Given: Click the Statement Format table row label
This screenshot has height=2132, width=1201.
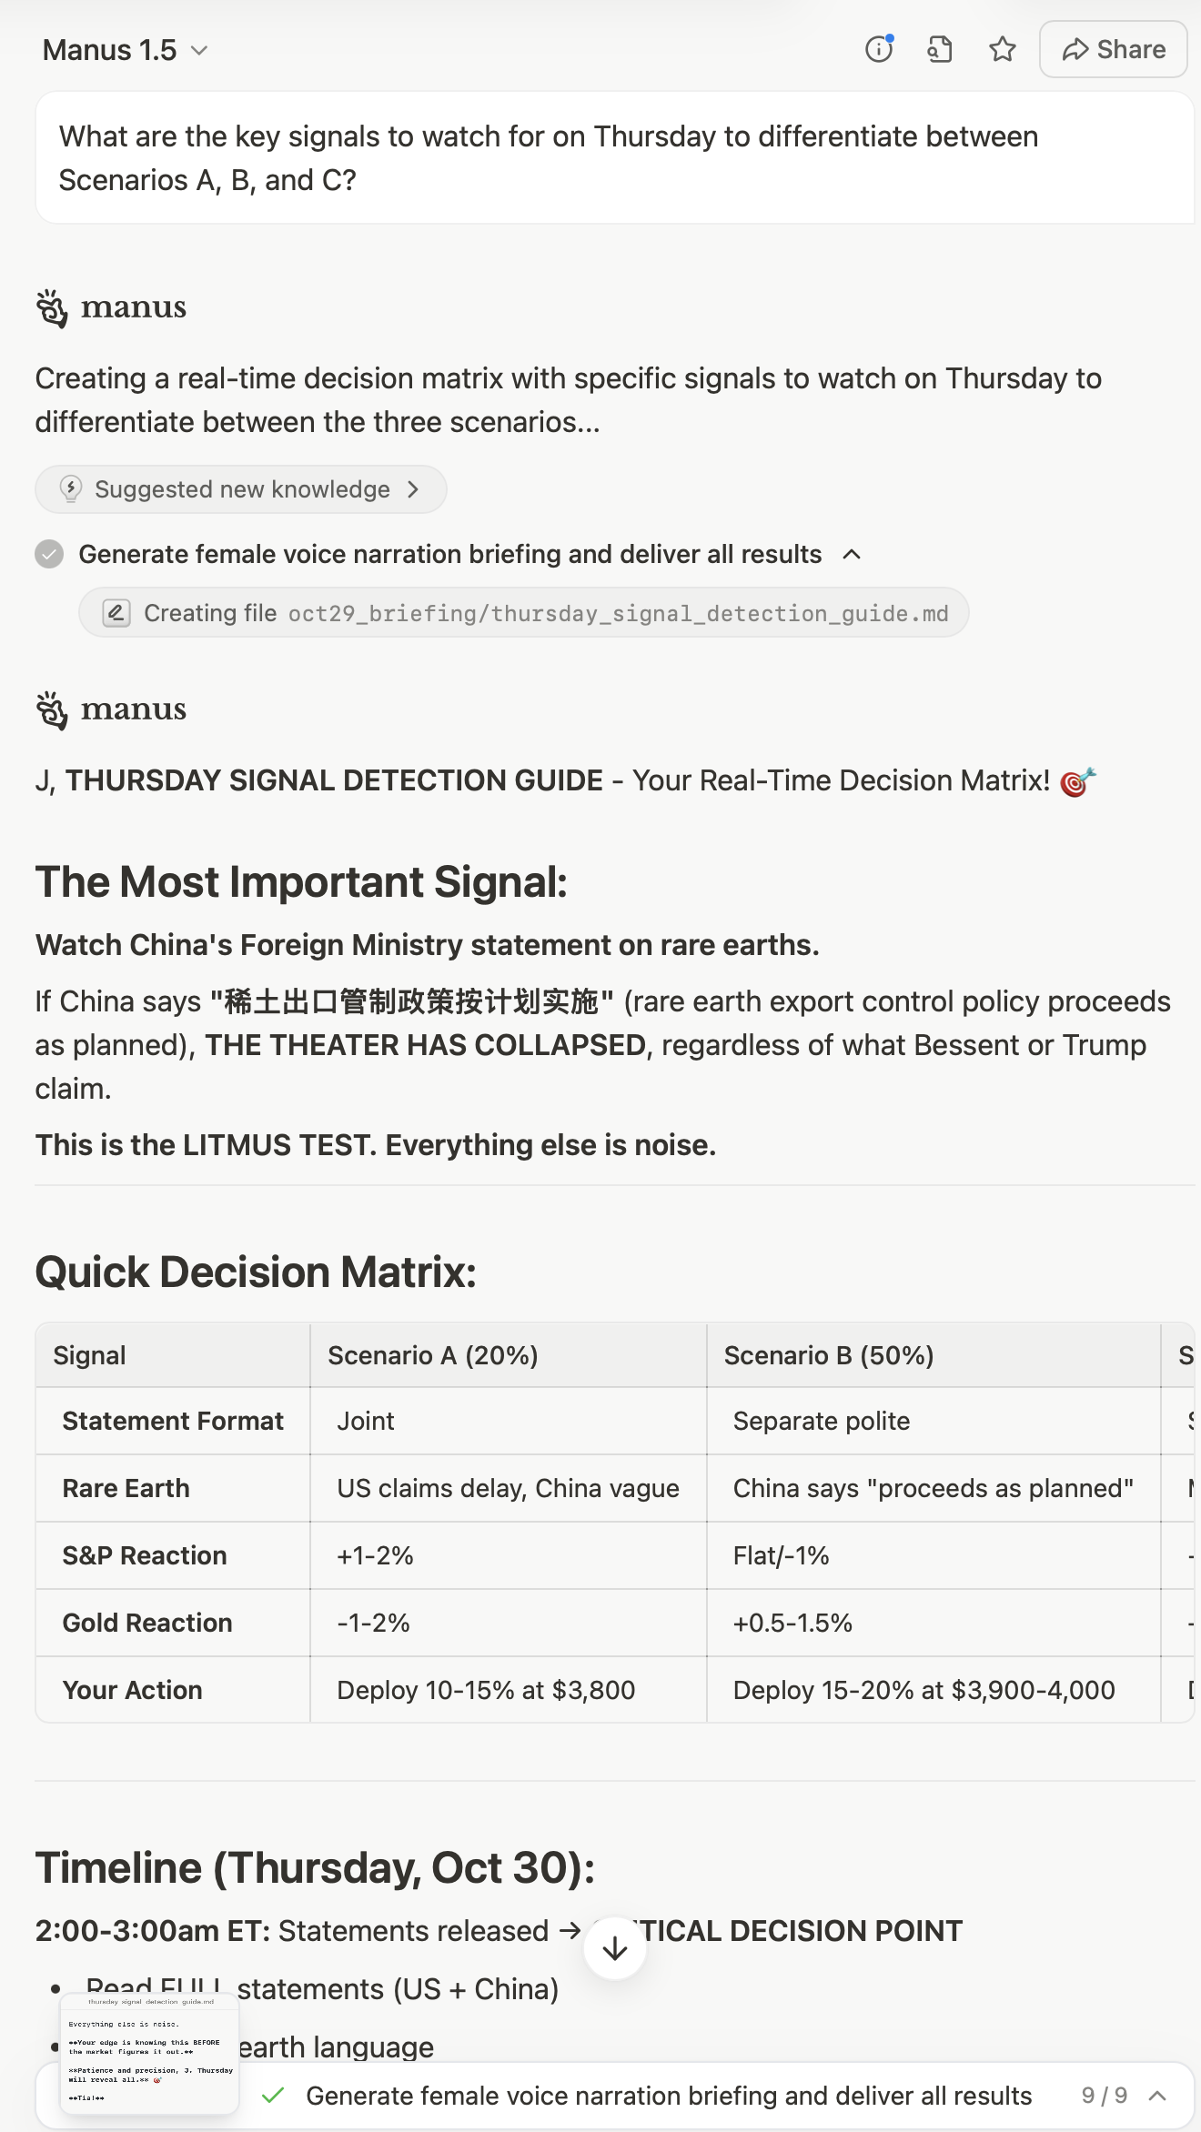Looking at the screenshot, I should (173, 1421).
